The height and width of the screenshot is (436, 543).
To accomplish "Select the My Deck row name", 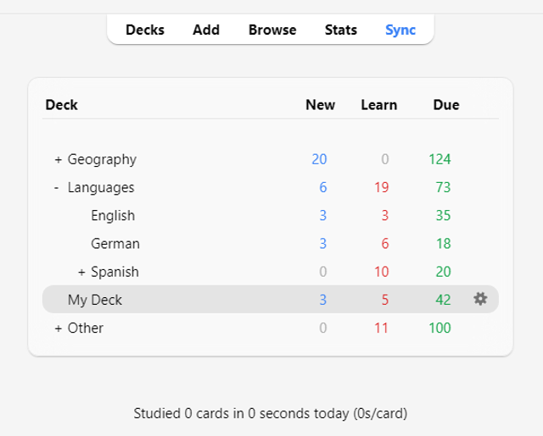I will [95, 301].
